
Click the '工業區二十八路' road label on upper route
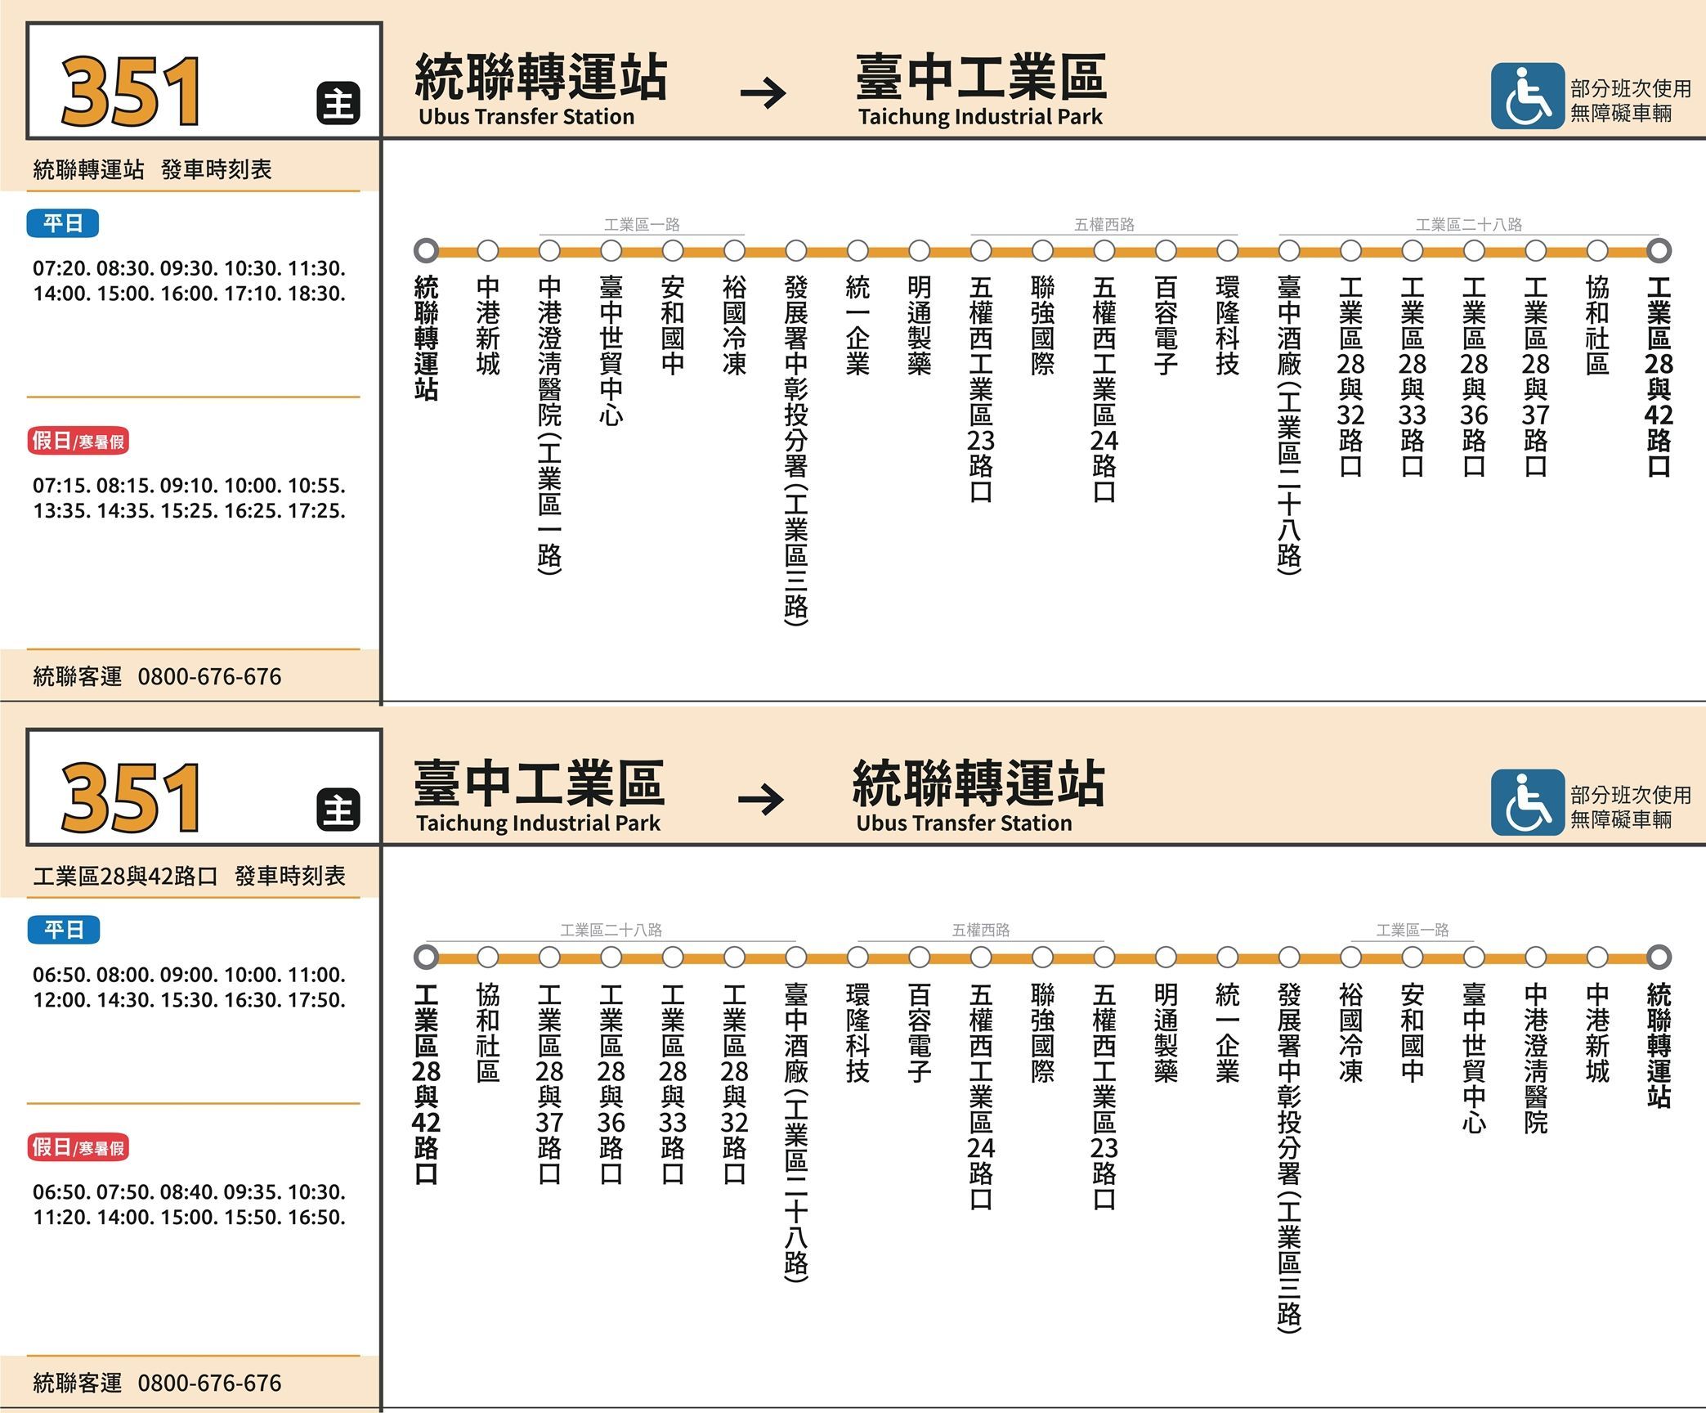[1469, 224]
